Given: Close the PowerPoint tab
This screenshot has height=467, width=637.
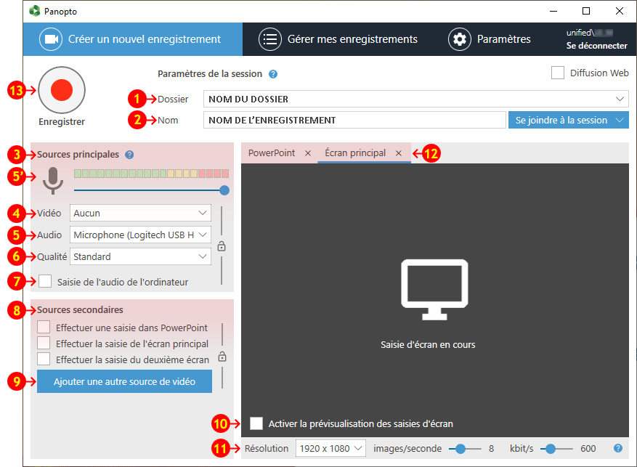Looking at the screenshot, I should click(x=308, y=153).
